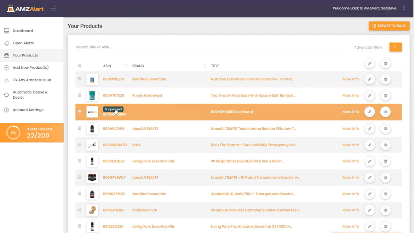
Task: Check the box for B00H9L7VIW
Action: [x=80, y=128]
